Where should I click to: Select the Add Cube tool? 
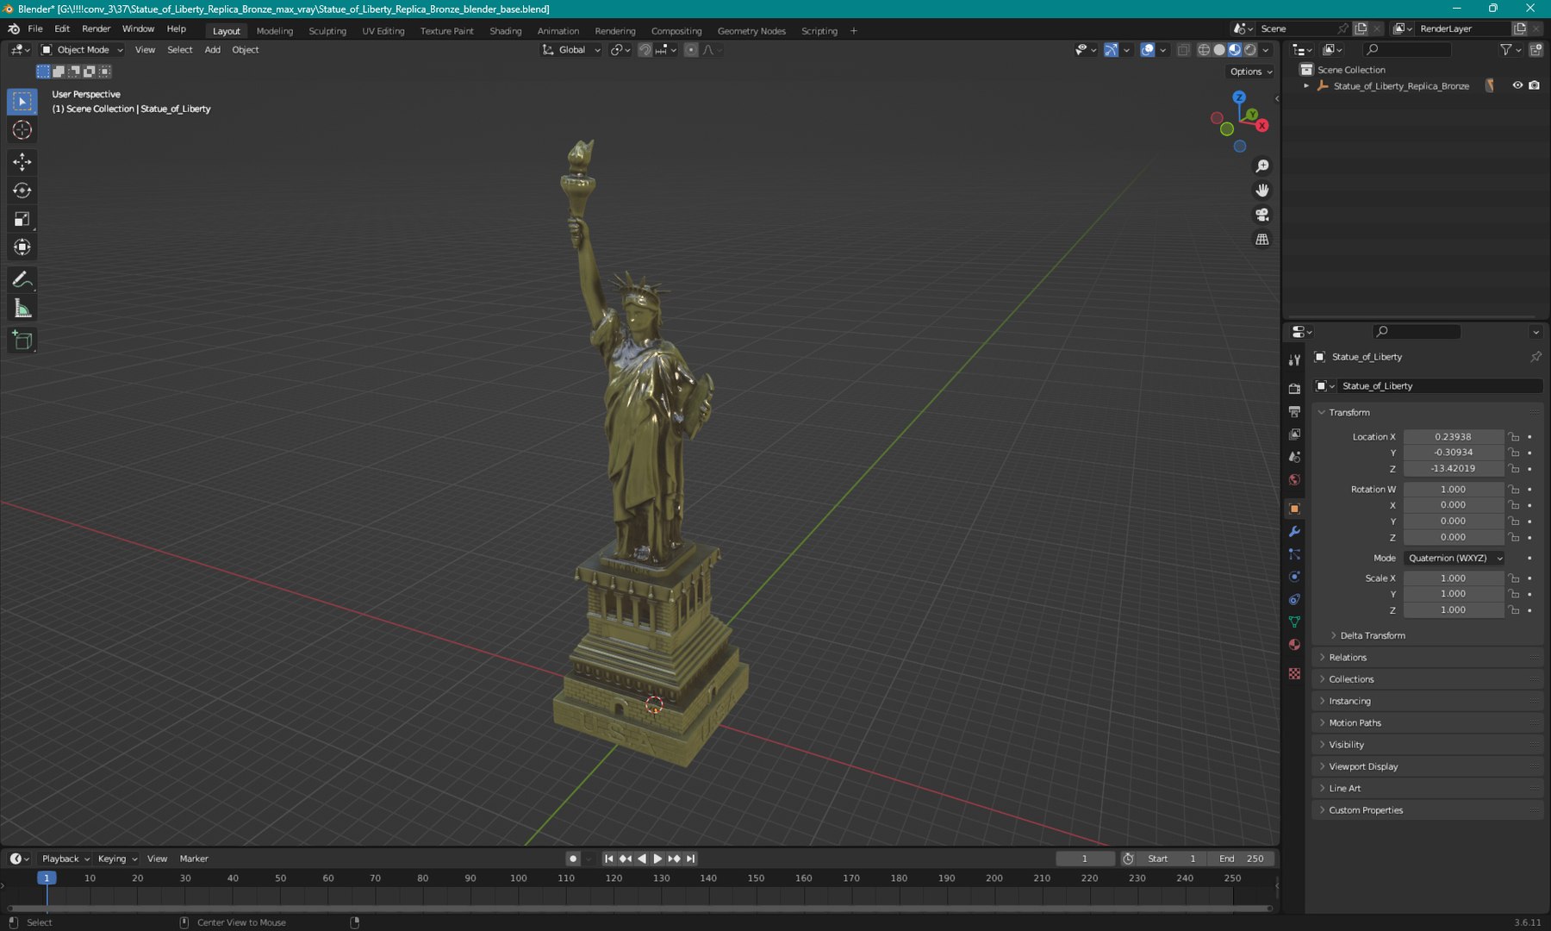click(22, 341)
